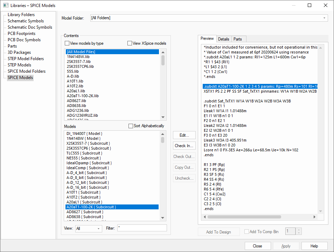The width and height of the screenshot is (334, 252).
Task: Click the Libraries window title bar icon
Action: pos(6,5)
